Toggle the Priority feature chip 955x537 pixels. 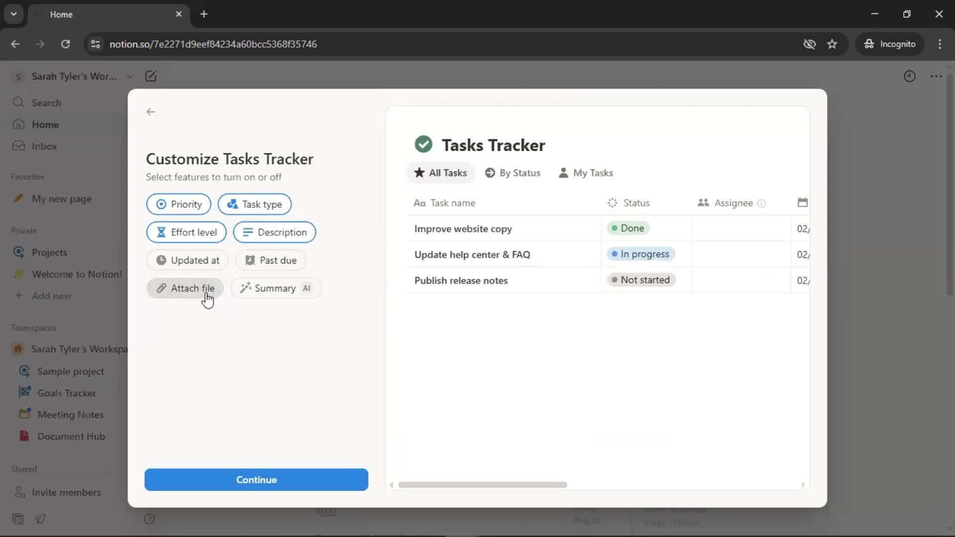click(179, 204)
